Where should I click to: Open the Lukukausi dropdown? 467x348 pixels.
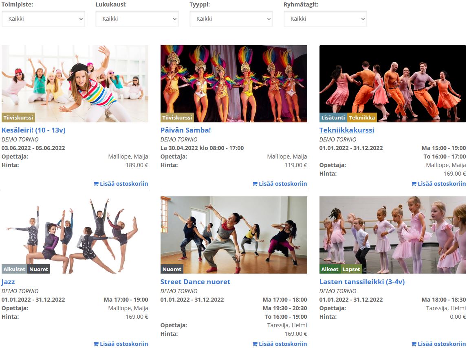pos(137,19)
